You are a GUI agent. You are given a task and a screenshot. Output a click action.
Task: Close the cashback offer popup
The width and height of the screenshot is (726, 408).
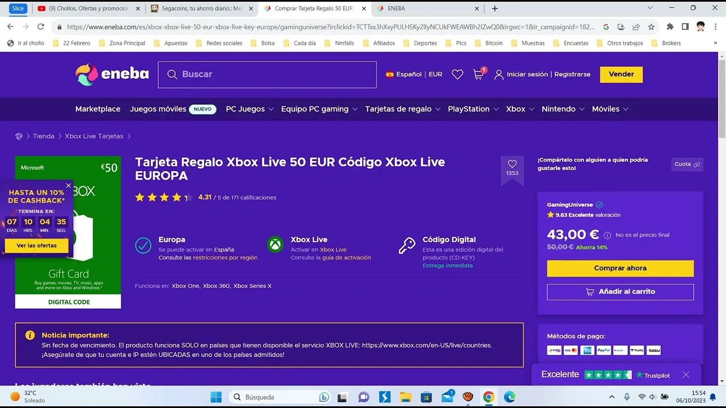click(x=69, y=185)
